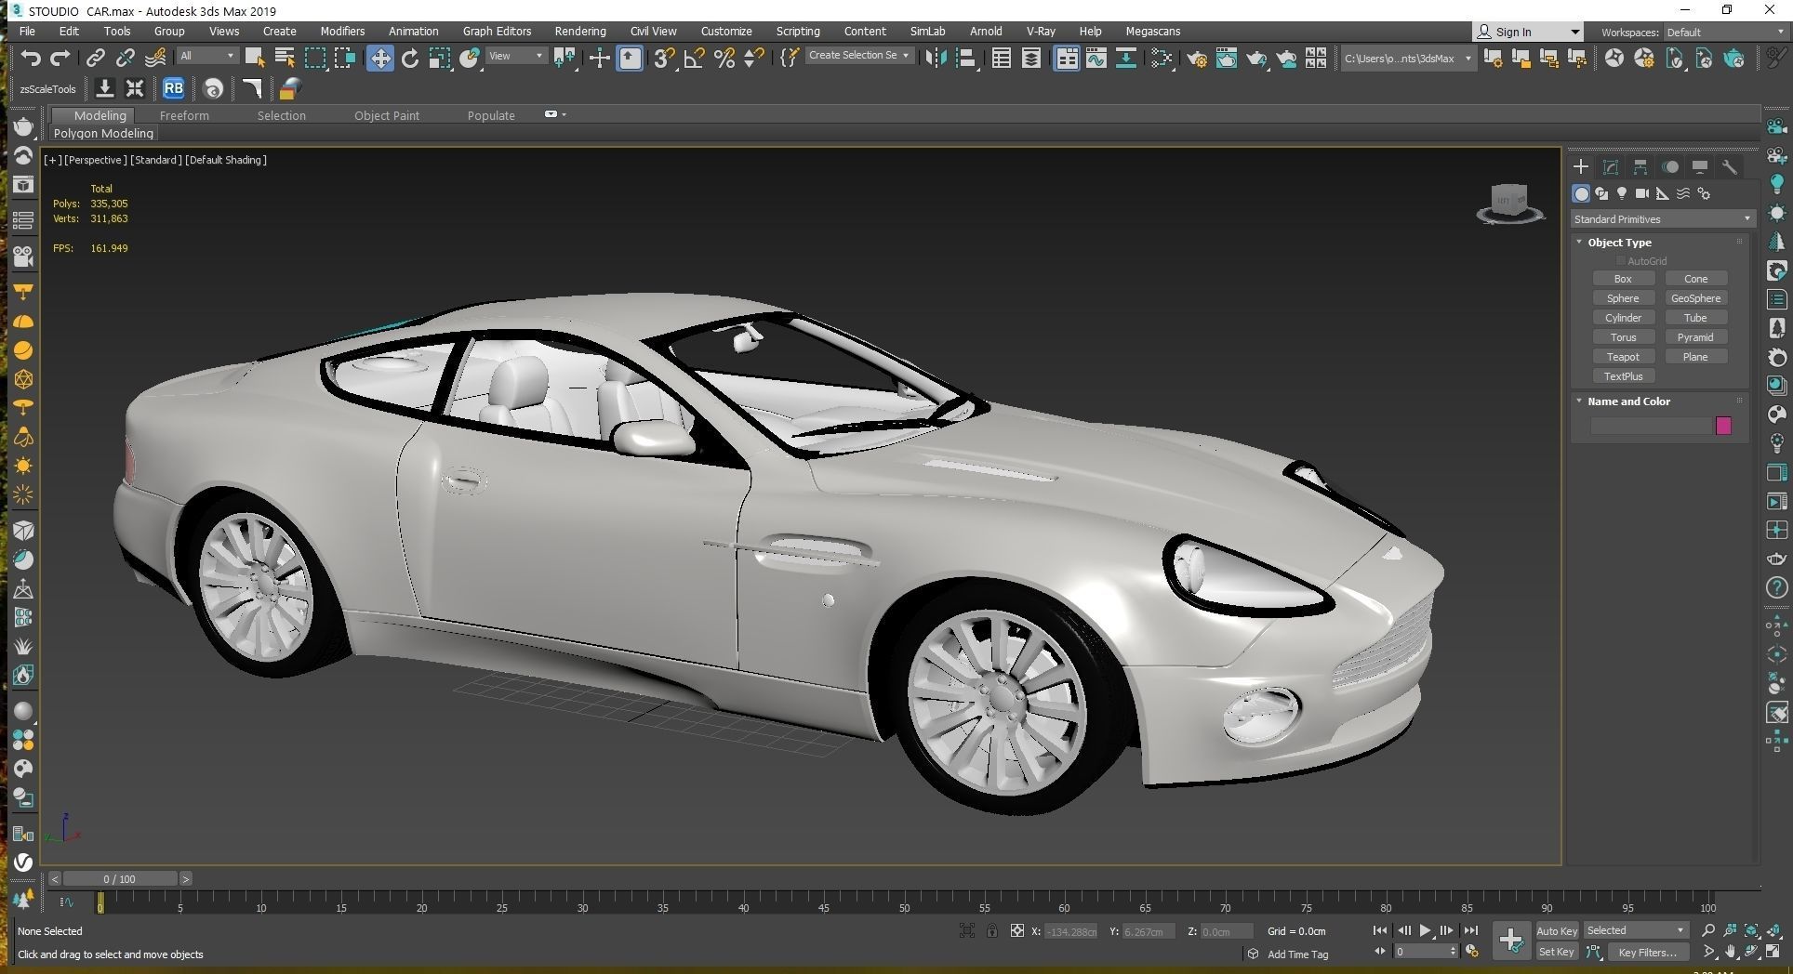Open Select by Name list
Viewport: 1793px width, 974px height.
coord(285,58)
